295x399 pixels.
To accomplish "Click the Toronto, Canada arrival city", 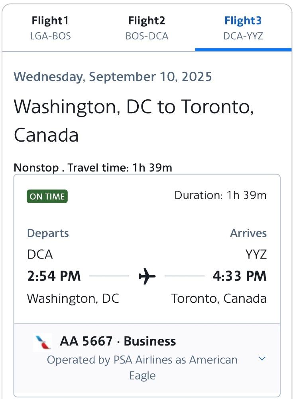I will (219, 298).
